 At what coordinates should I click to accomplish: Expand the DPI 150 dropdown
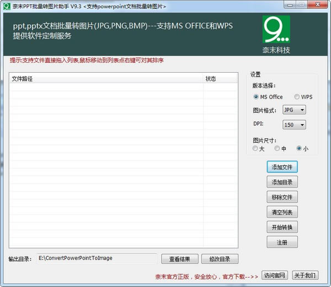[293, 125]
